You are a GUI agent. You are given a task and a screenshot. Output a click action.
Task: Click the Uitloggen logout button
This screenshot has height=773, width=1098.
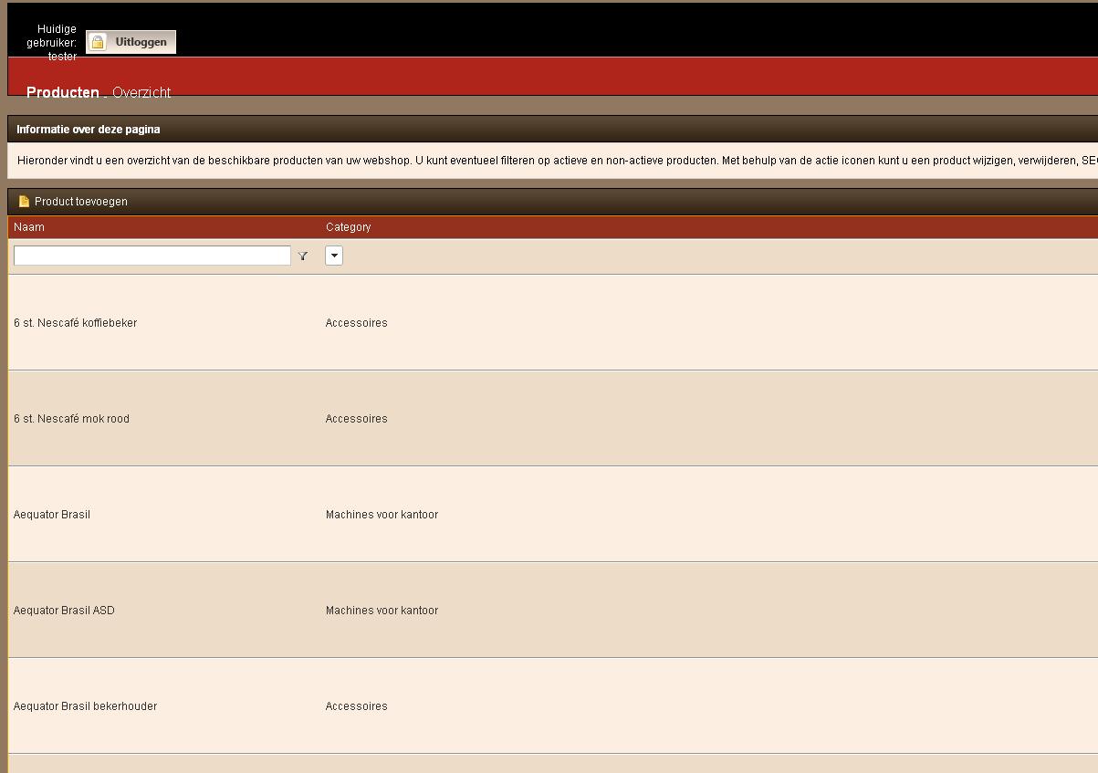131,42
